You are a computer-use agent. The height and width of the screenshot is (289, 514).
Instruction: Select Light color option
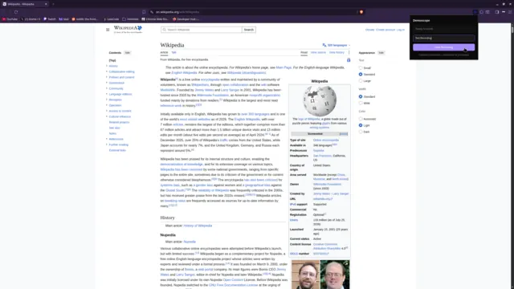click(x=361, y=125)
